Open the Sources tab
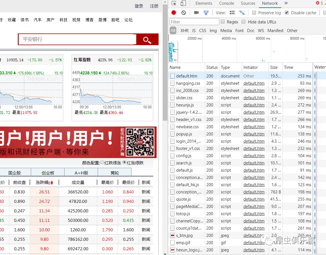Image resolution: width=326 pixels, height=255 pixels. (248, 3)
